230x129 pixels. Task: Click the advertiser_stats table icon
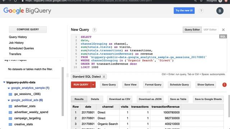(x=10, y=106)
